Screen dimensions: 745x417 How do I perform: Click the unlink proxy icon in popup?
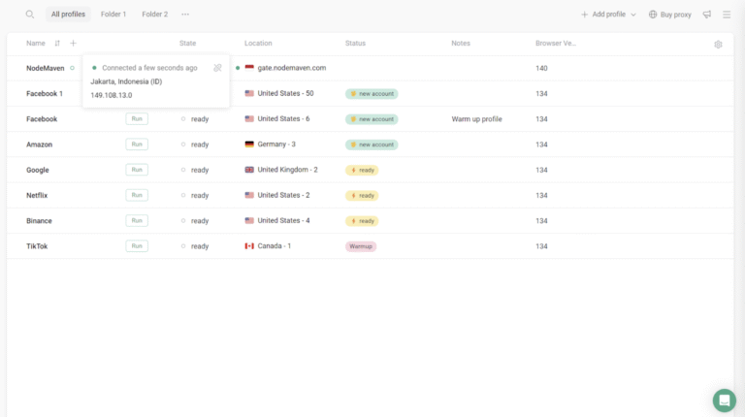tap(217, 68)
